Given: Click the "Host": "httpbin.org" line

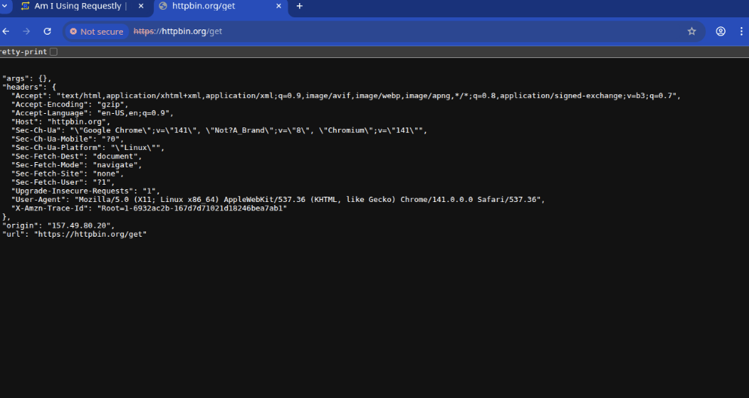Looking at the screenshot, I should [60, 122].
